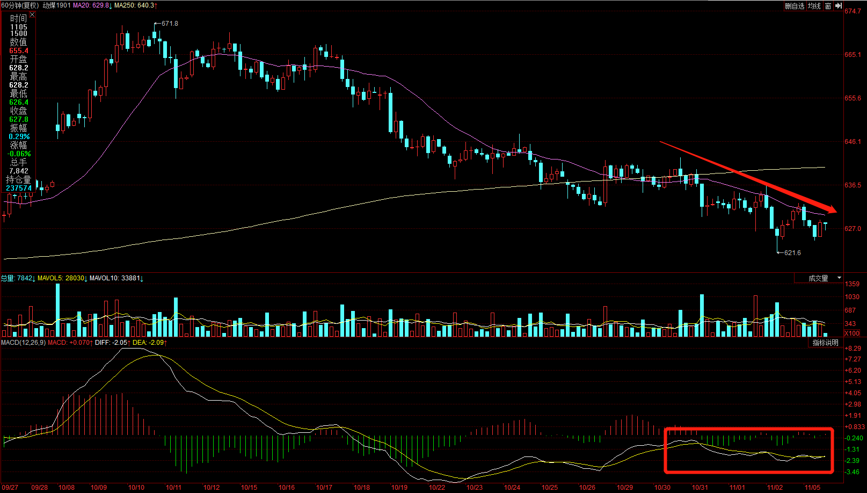The image size is (867, 493).
Task: Click the 删自选 button
Action: pyautogui.click(x=795, y=6)
